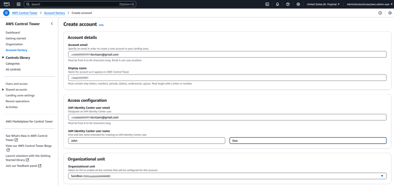Open the services grid menu
Image resolution: width=394 pixels, height=186 pixels.
[x=19, y=4]
